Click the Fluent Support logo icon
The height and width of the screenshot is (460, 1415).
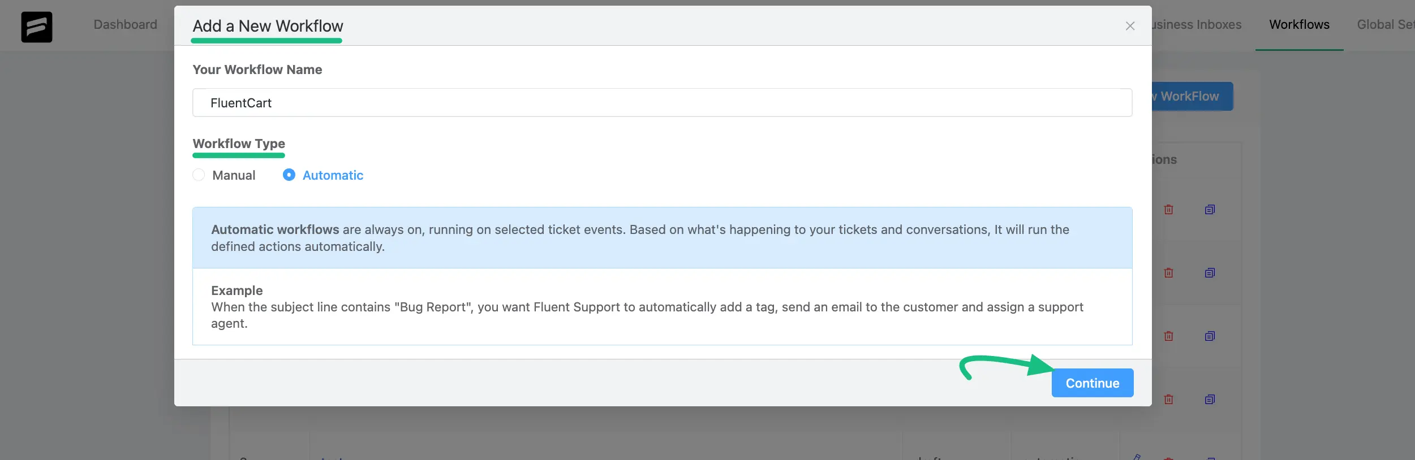(x=37, y=27)
